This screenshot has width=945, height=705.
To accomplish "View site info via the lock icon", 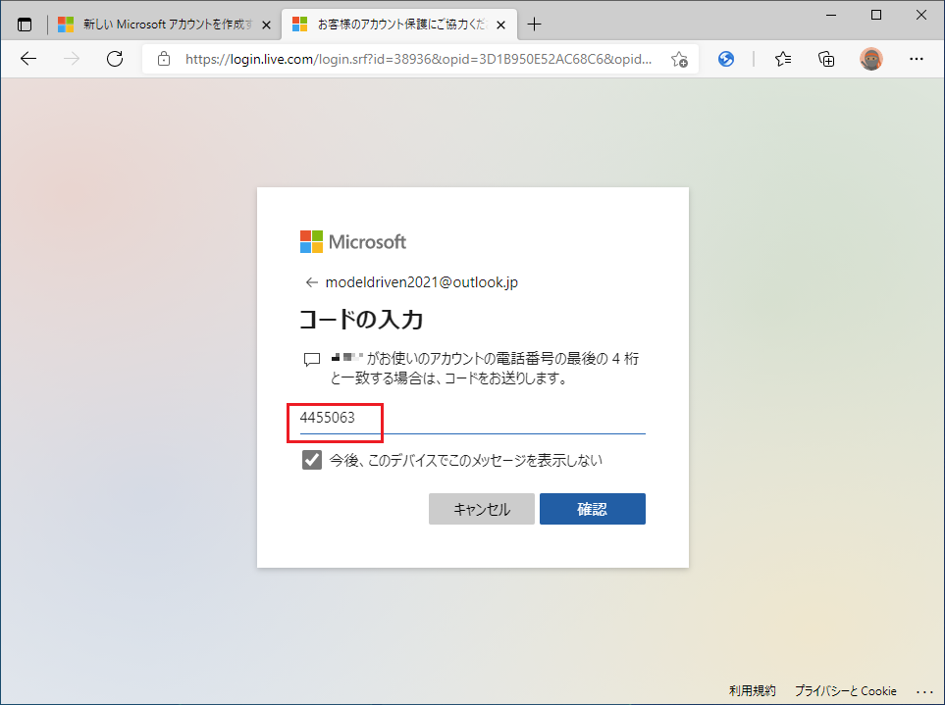I will (x=163, y=59).
